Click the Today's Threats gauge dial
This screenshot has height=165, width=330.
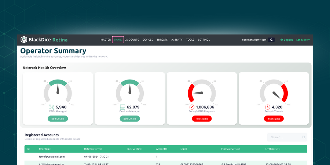[x=274, y=92]
